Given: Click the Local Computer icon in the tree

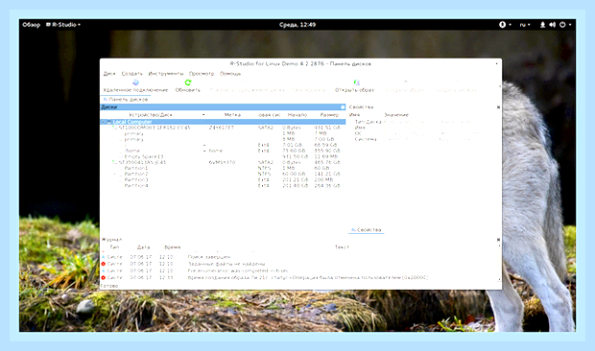Looking at the screenshot, I should pos(109,122).
